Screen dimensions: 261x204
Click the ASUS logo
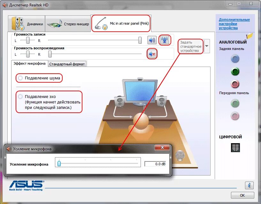click(27, 185)
